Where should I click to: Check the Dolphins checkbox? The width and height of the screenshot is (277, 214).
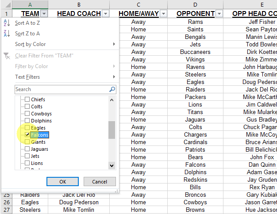(x=27, y=121)
